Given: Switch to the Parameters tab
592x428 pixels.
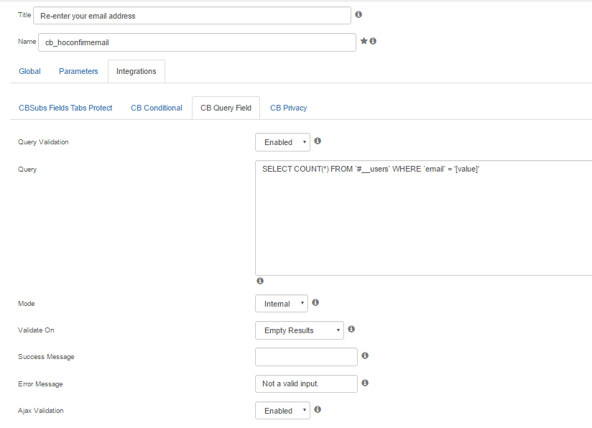Looking at the screenshot, I should 78,71.
